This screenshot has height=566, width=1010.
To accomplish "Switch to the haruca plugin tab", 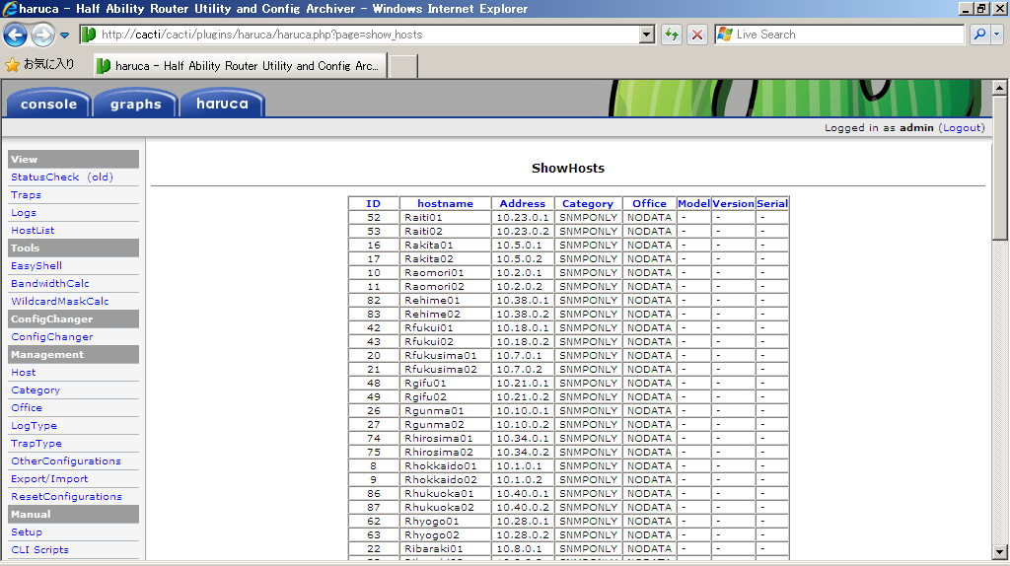I will click(222, 104).
